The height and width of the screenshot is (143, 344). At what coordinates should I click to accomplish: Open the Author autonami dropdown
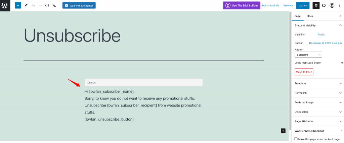(308, 55)
